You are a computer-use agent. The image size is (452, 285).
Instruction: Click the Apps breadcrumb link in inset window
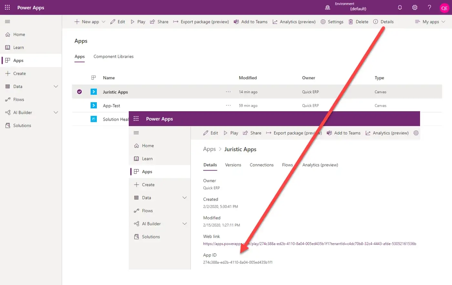(209, 149)
